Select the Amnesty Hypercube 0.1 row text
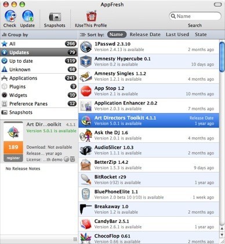This screenshot has height=244, width=225. [x=122, y=59]
